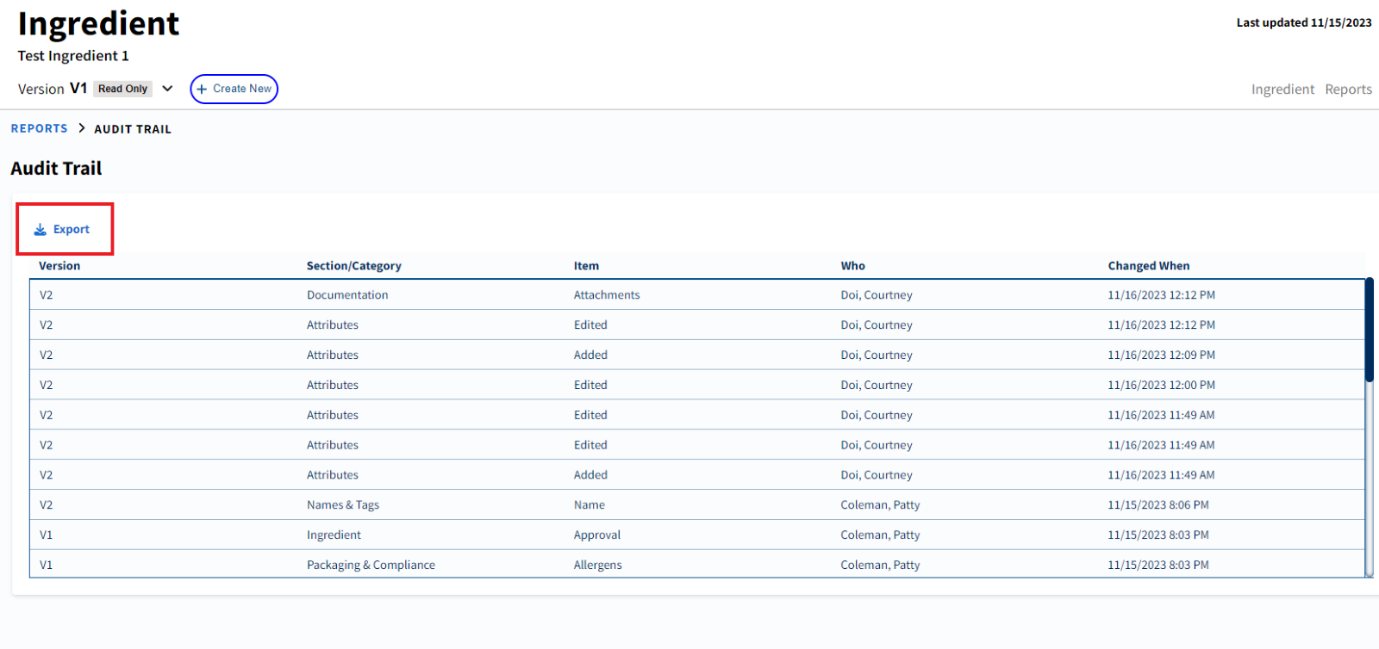Click the Read Only version badge
1379x649 pixels.
coord(122,89)
